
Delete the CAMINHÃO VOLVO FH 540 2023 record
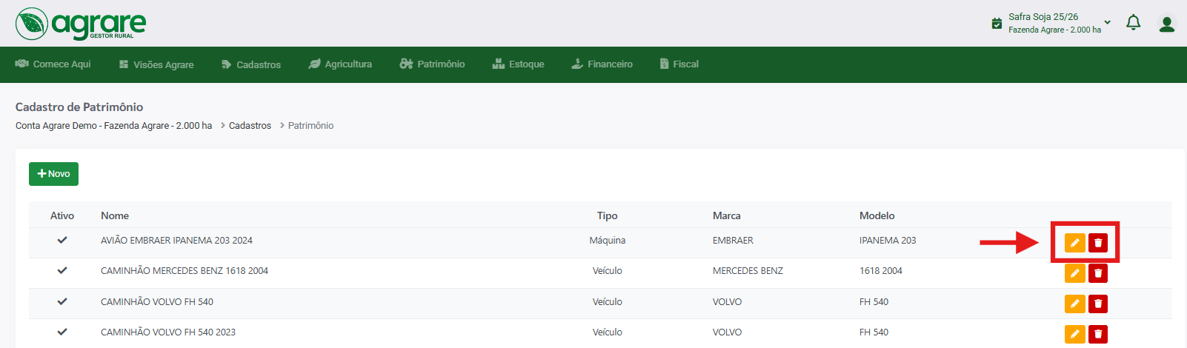click(1098, 334)
